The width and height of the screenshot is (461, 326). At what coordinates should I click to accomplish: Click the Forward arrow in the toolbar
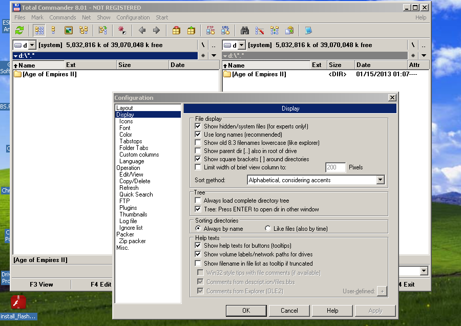157,31
